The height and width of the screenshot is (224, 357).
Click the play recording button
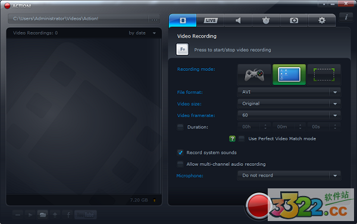[x=30, y=214]
